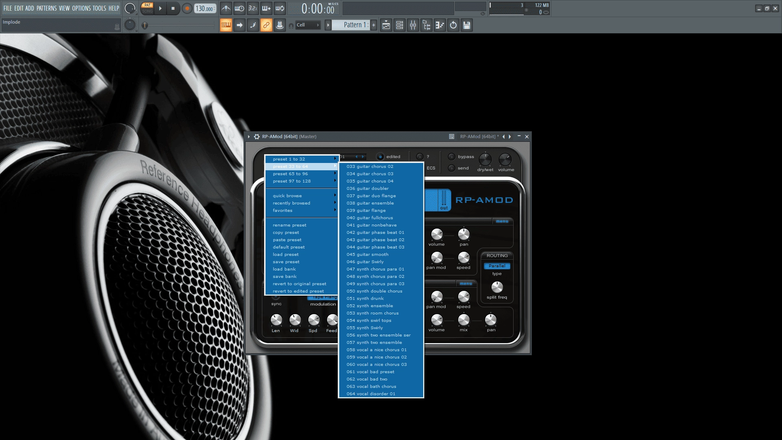The height and width of the screenshot is (440, 782).
Task: Click the lower blue menu button
Action: coord(466,284)
